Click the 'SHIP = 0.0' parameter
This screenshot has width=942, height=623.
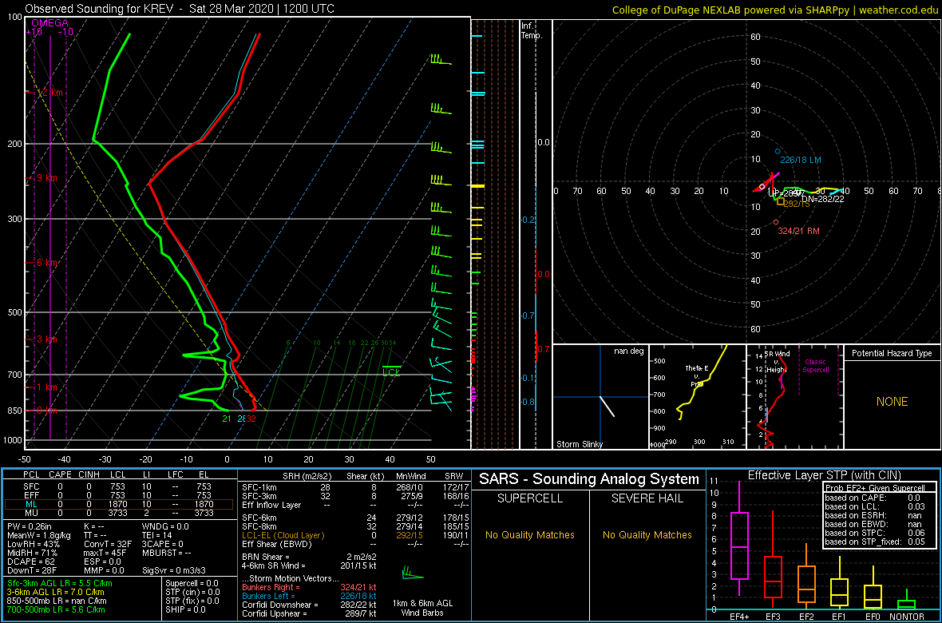click(186, 609)
